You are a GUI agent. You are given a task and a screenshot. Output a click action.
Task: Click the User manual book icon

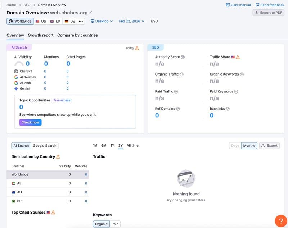coord(228,5)
